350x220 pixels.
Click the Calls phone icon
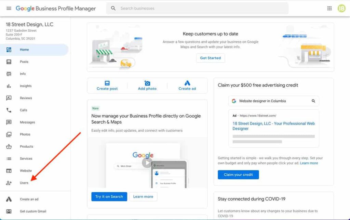9,110
